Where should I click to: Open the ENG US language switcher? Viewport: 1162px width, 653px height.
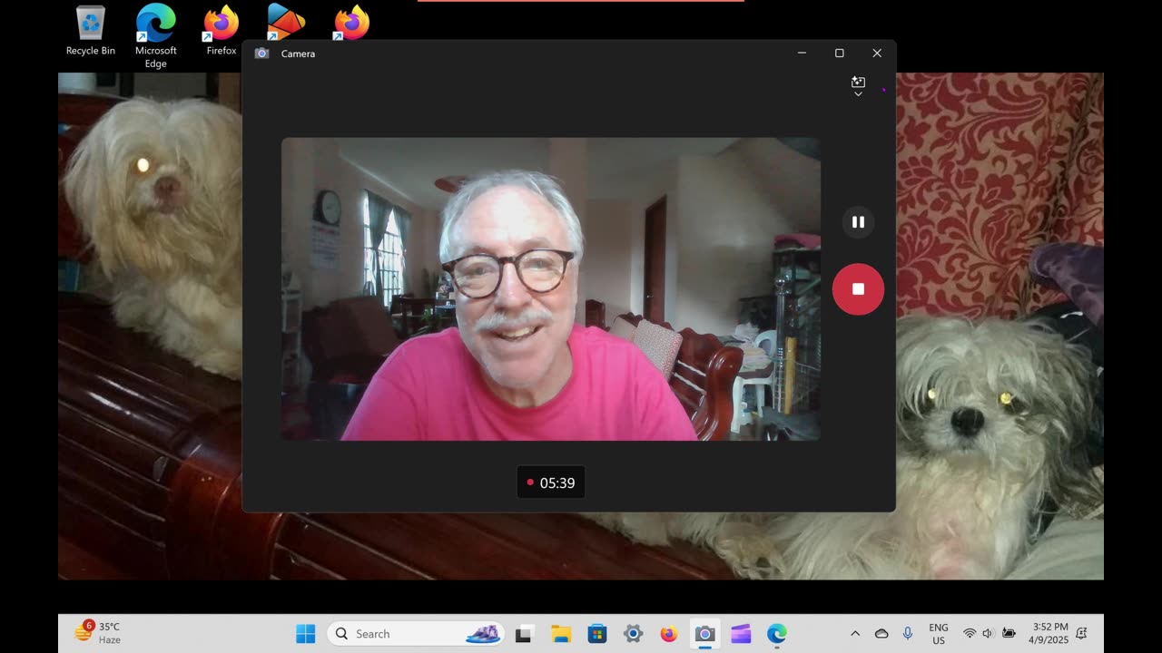(x=939, y=634)
